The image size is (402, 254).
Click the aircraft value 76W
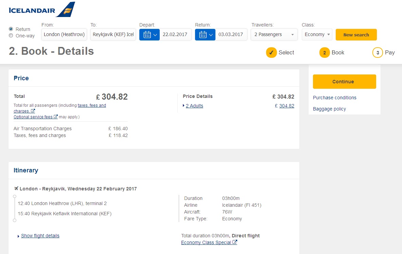point(227,212)
